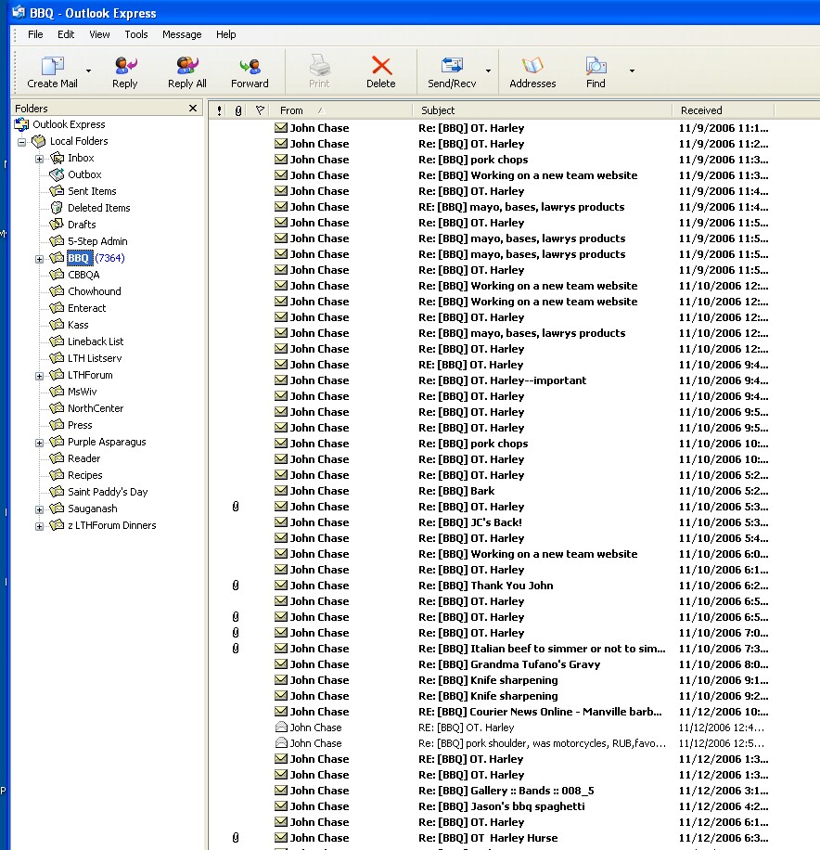Image resolution: width=820 pixels, height=850 pixels.
Task: Expand the LTHForum folder node
Action: click(40, 376)
